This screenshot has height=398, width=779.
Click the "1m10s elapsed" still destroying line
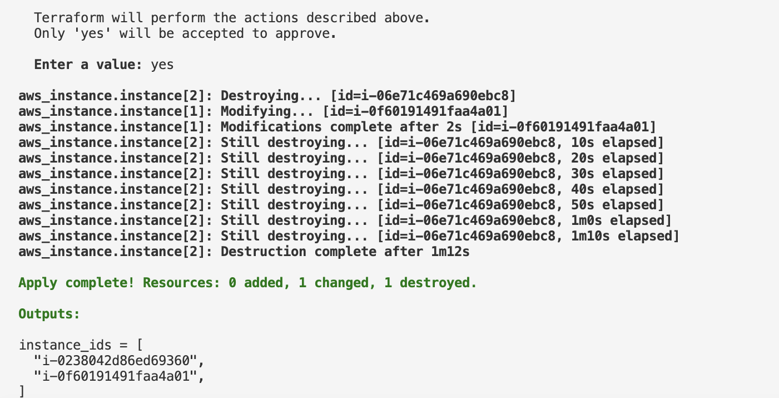(x=349, y=236)
